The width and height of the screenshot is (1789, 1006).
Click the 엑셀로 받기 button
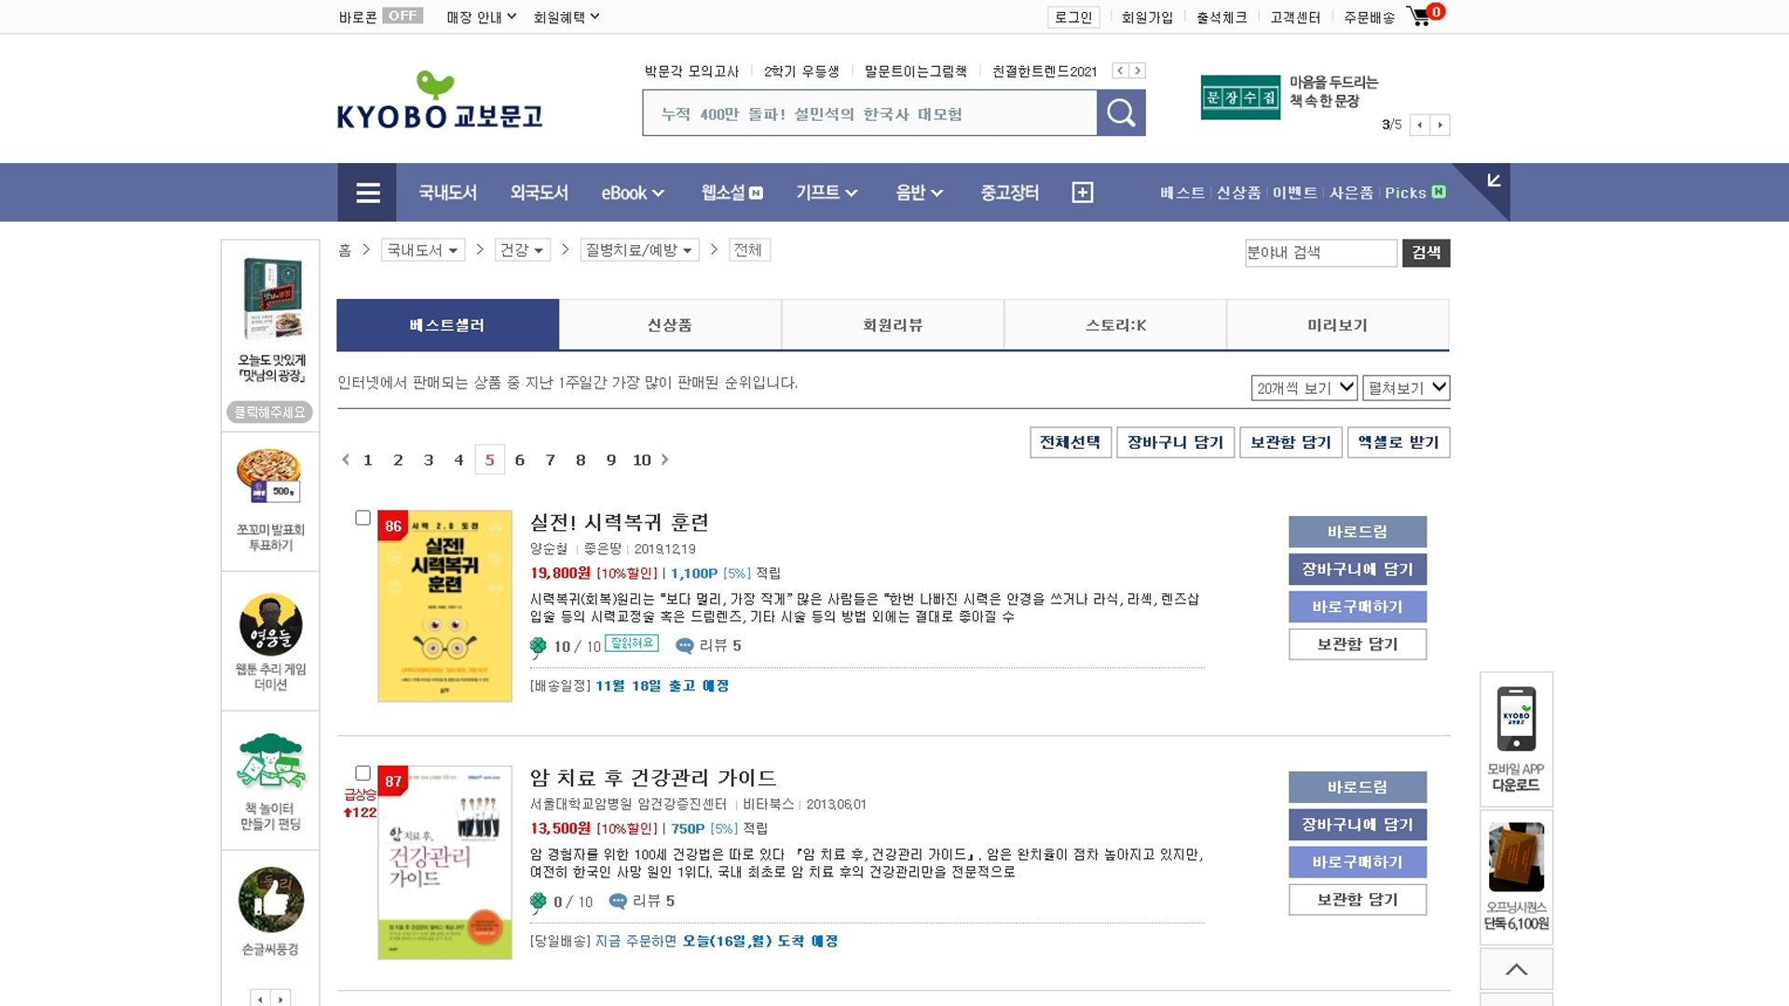(x=1398, y=442)
